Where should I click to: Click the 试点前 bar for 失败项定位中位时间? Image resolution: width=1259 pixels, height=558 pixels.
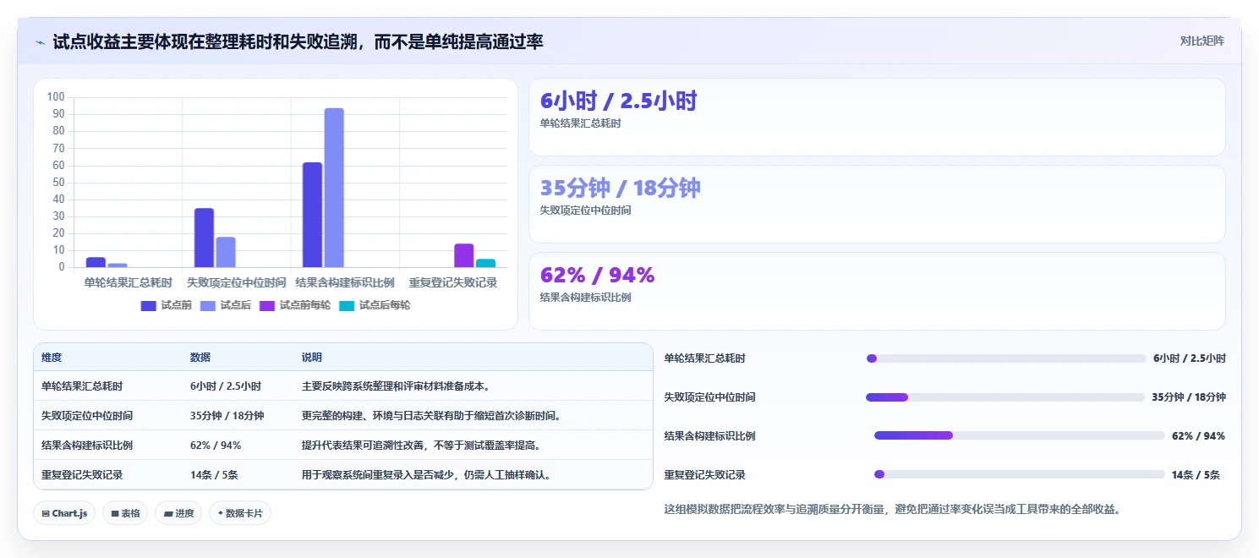click(x=204, y=238)
